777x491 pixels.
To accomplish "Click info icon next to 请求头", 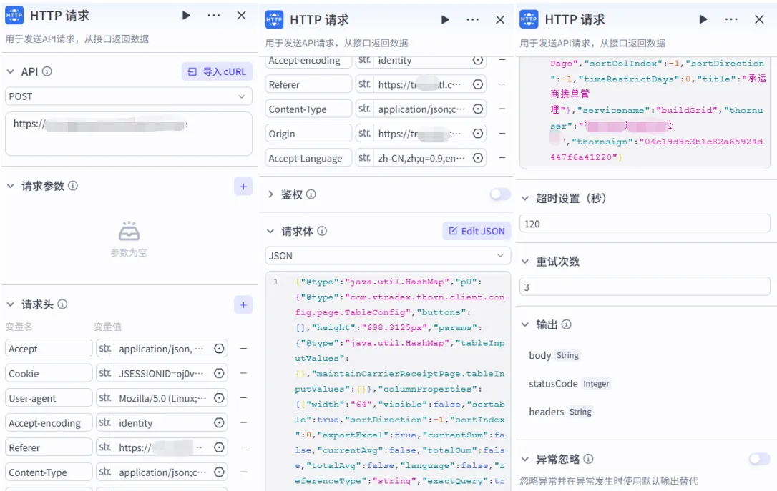I will pyautogui.click(x=62, y=304).
